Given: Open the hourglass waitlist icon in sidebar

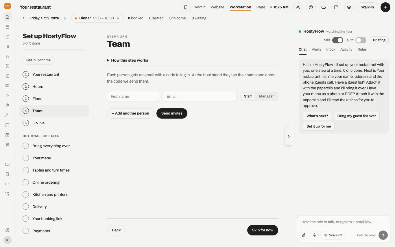Looking at the screenshot, I should pos(7,66).
